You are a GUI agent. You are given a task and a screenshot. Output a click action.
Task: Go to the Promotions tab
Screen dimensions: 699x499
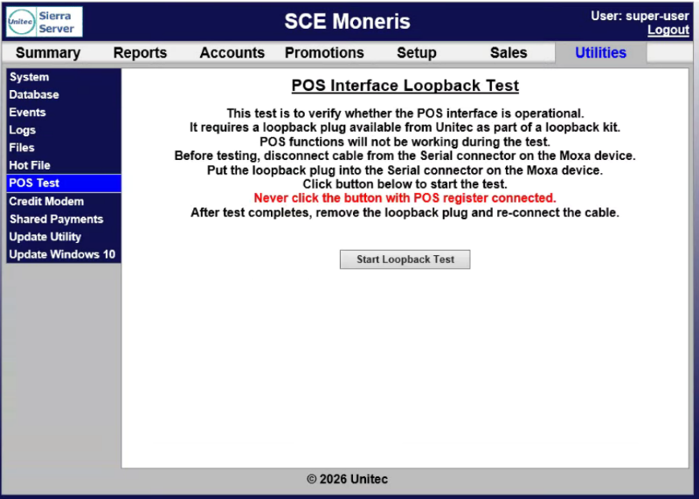coord(324,52)
